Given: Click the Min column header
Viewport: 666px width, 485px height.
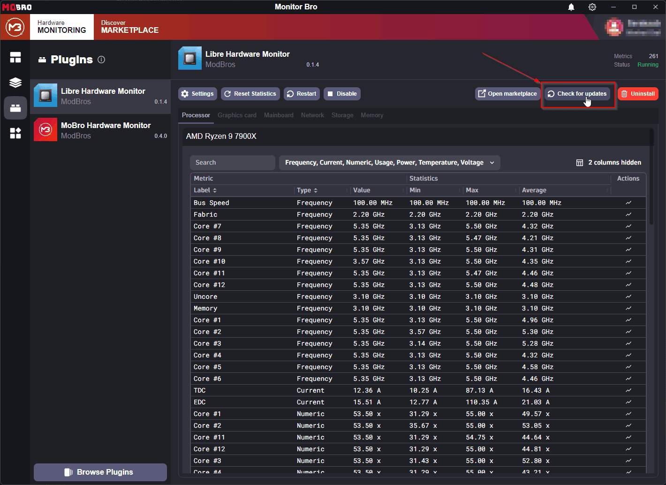Looking at the screenshot, I should (x=415, y=190).
